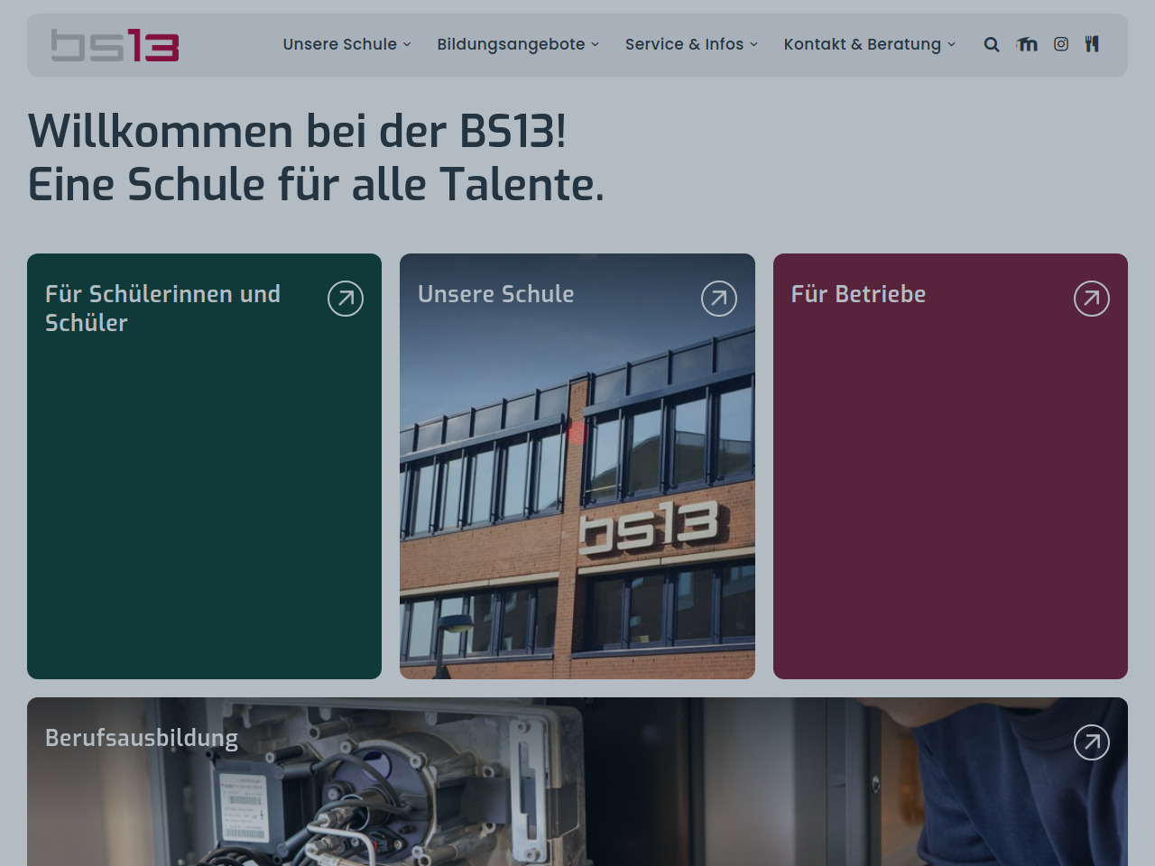Expand the Bildungsangebote menu chevron
1155x866 pixels.
596,45
